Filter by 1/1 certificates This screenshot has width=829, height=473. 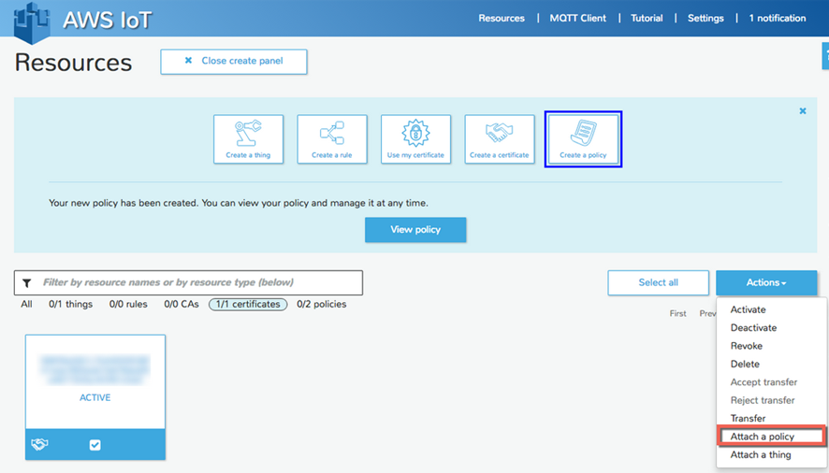247,304
